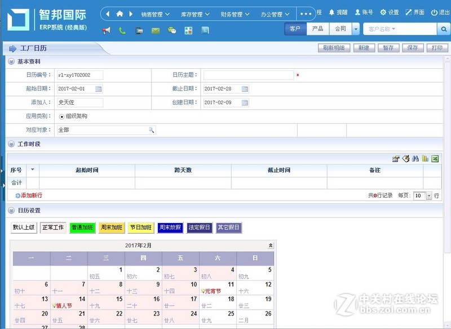Click 退出 logout power icon
Viewport: 451px width, 329px height.
[x=440, y=12]
